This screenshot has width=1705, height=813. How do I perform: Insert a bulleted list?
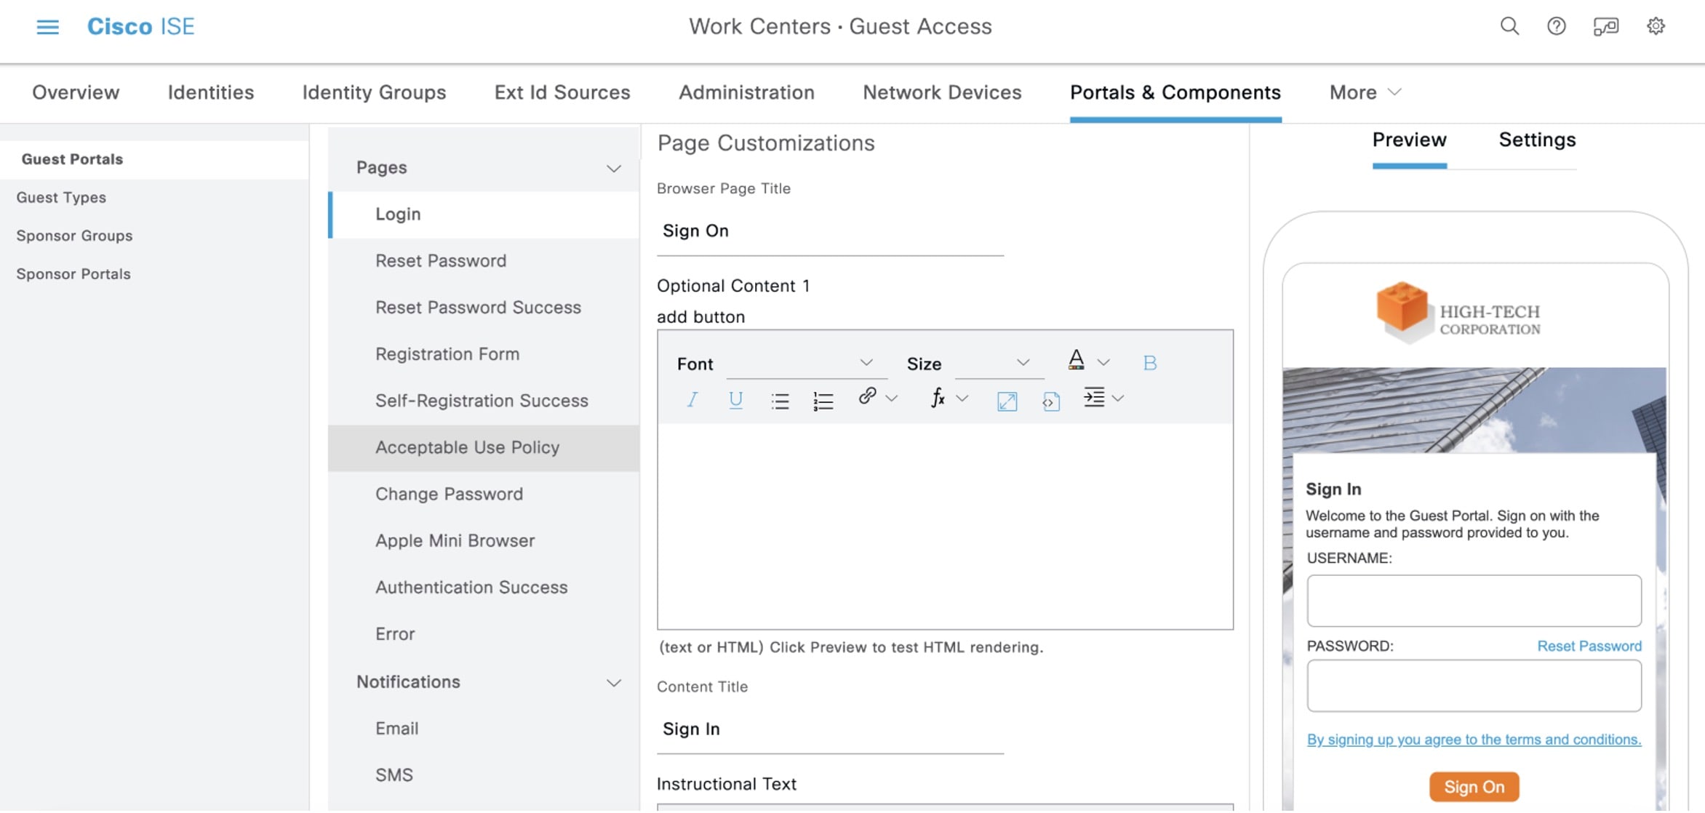pyautogui.click(x=780, y=401)
